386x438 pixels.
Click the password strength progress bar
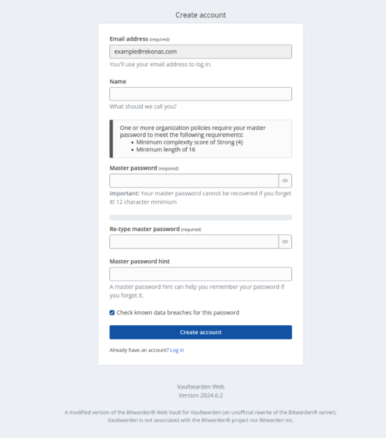(x=201, y=218)
